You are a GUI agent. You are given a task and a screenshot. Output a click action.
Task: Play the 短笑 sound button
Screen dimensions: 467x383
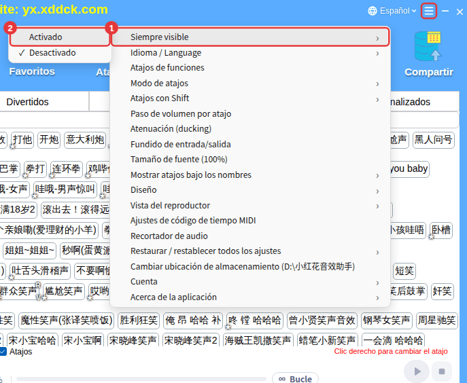pos(404,271)
